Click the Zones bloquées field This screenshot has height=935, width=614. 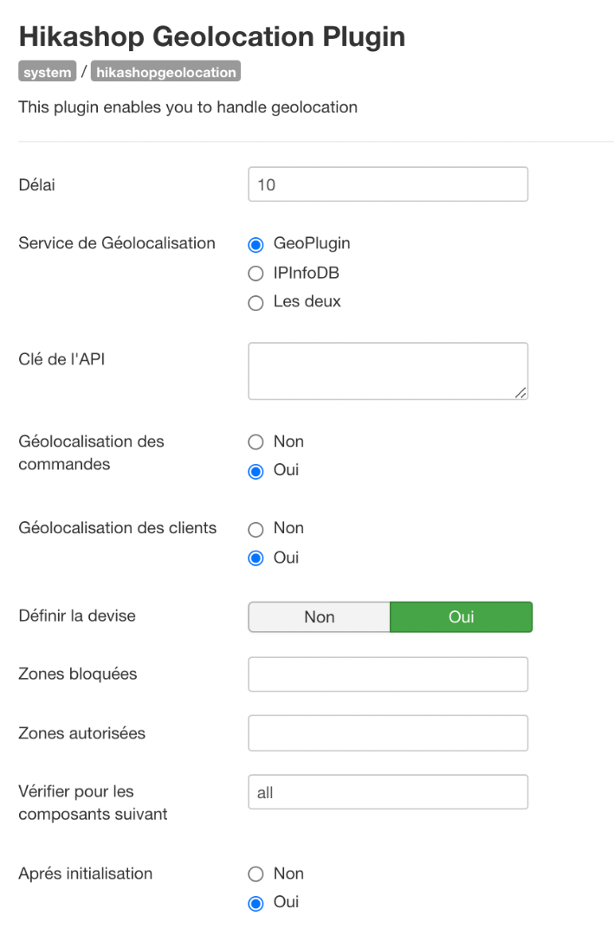(387, 674)
